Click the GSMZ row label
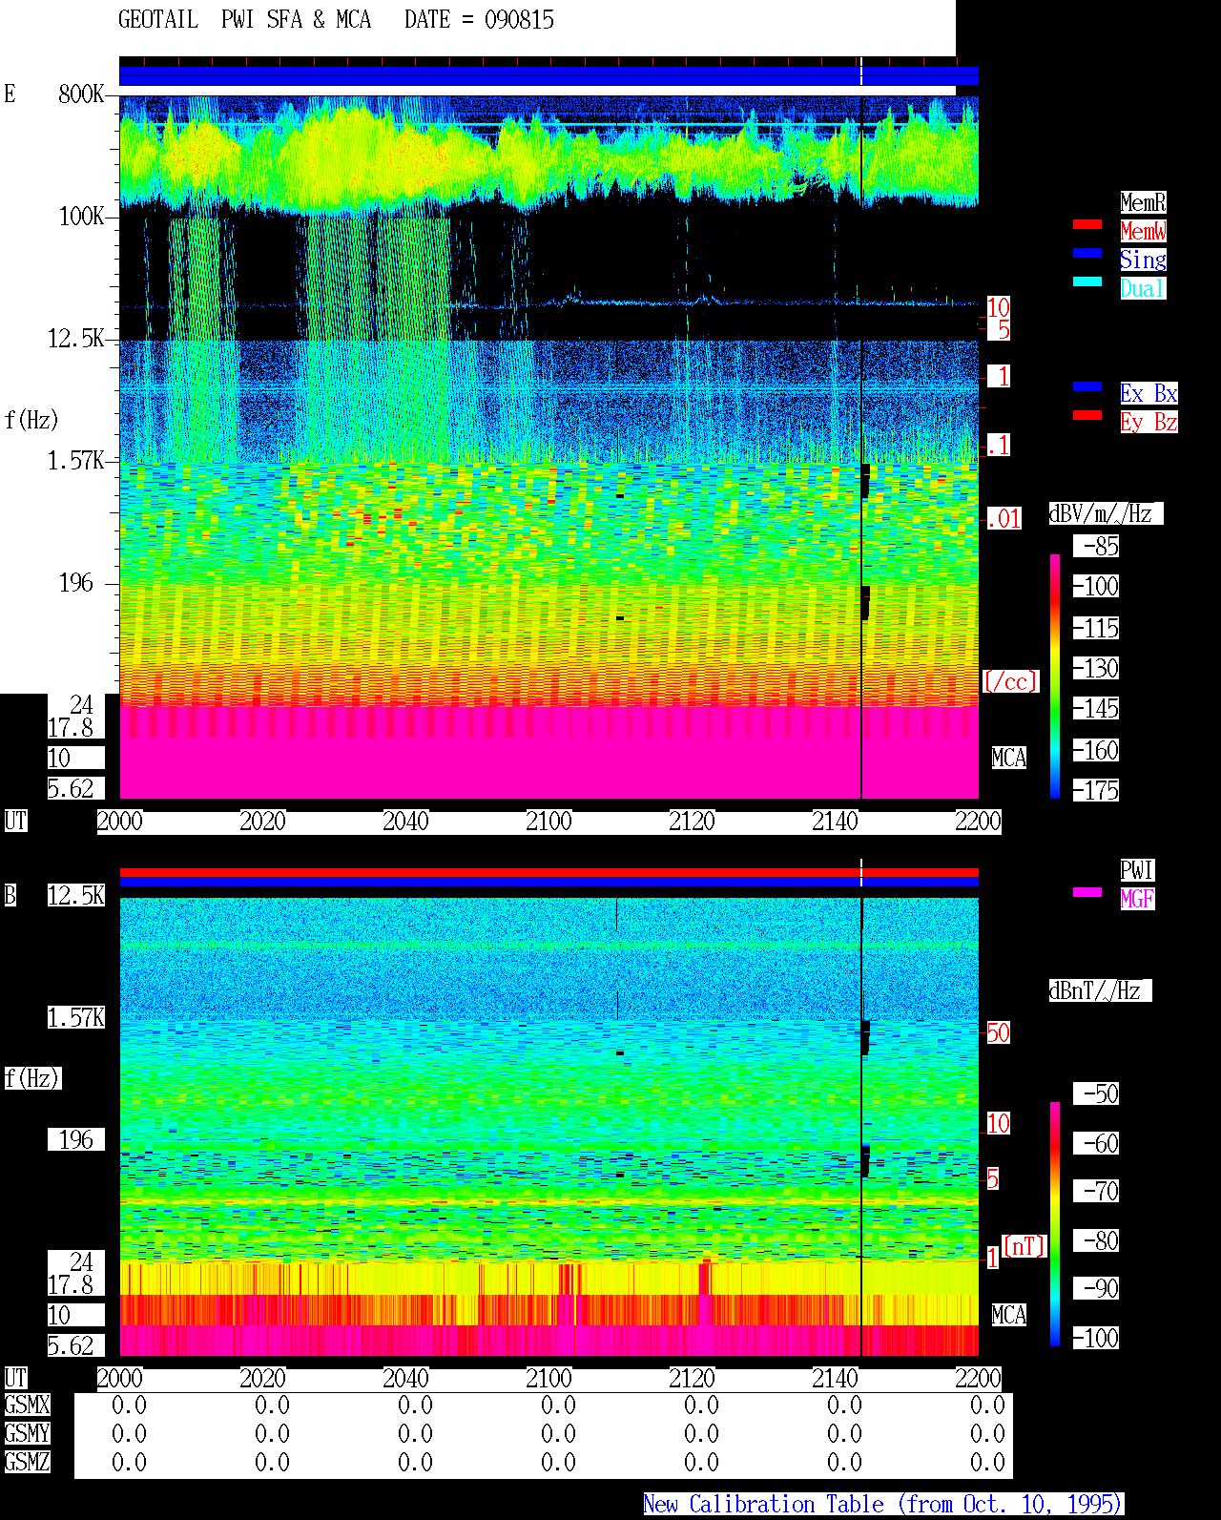The height and width of the screenshot is (1520, 1221). pyautogui.click(x=27, y=1462)
